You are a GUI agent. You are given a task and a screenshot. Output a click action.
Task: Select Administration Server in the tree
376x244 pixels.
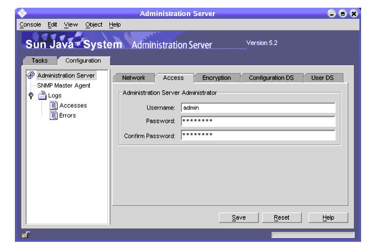coord(66,75)
